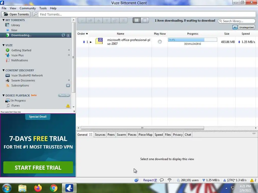The height and width of the screenshot is (193, 258).
Task: Add a subscription with the plus icon
Action: 68,85
